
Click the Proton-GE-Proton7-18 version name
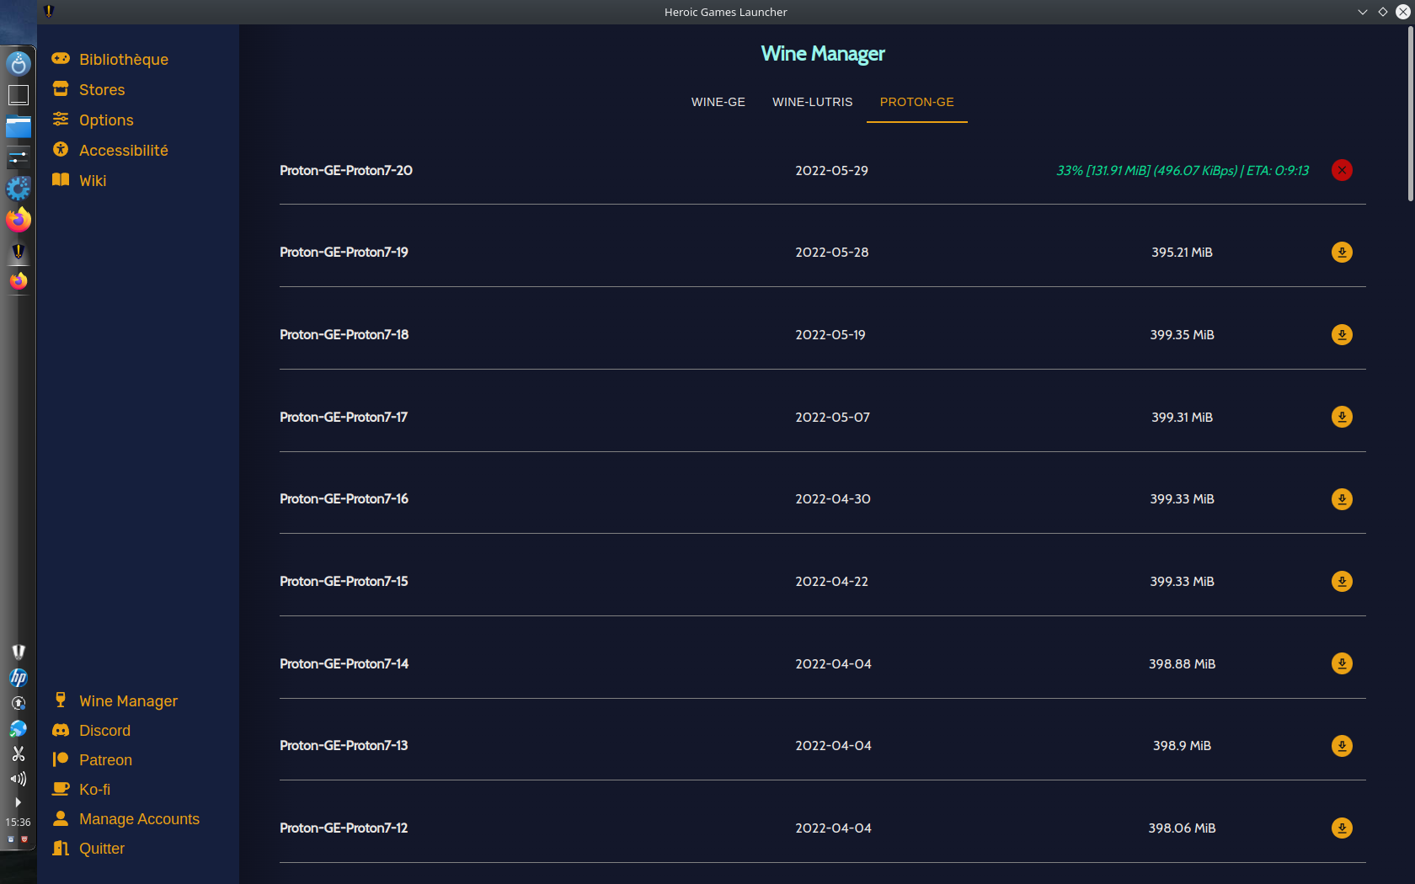pyautogui.click(x=344, y=335)
